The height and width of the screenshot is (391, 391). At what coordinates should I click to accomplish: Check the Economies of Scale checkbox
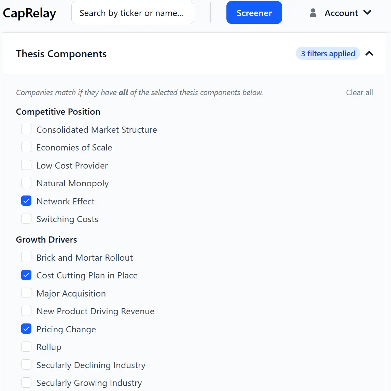(x=26, y=147)
